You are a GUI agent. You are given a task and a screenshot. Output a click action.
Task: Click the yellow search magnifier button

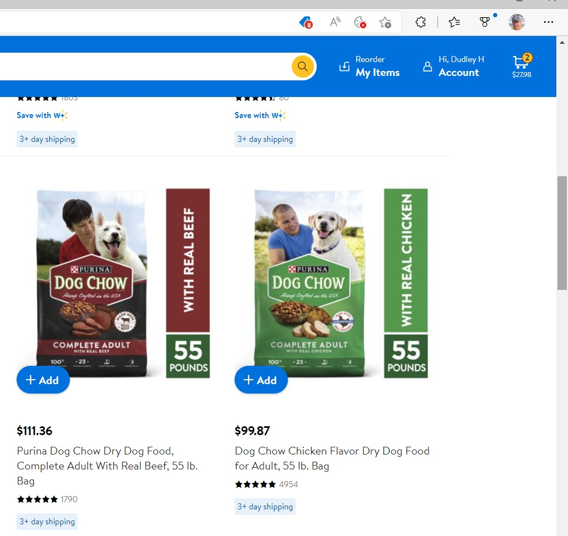pos(302,67)
